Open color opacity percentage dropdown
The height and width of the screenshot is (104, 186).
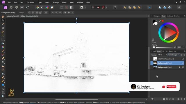[183, 47]
